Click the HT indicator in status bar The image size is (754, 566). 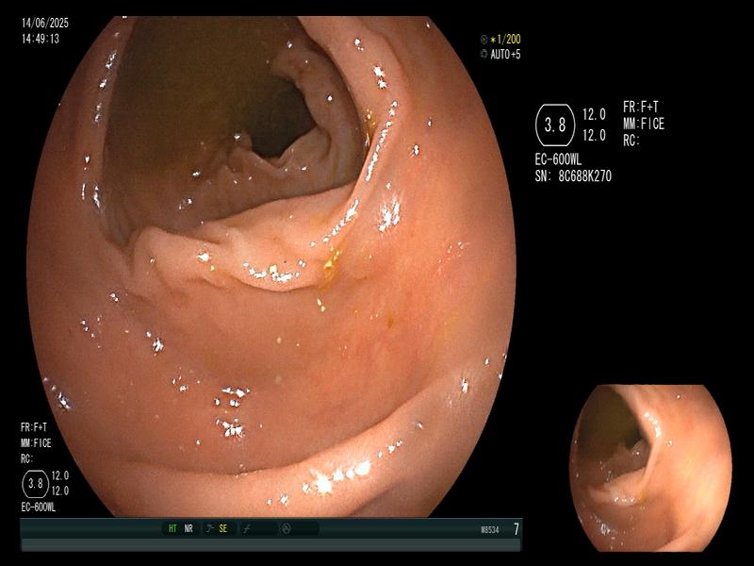pyautogui.click(x=172, y=528)
